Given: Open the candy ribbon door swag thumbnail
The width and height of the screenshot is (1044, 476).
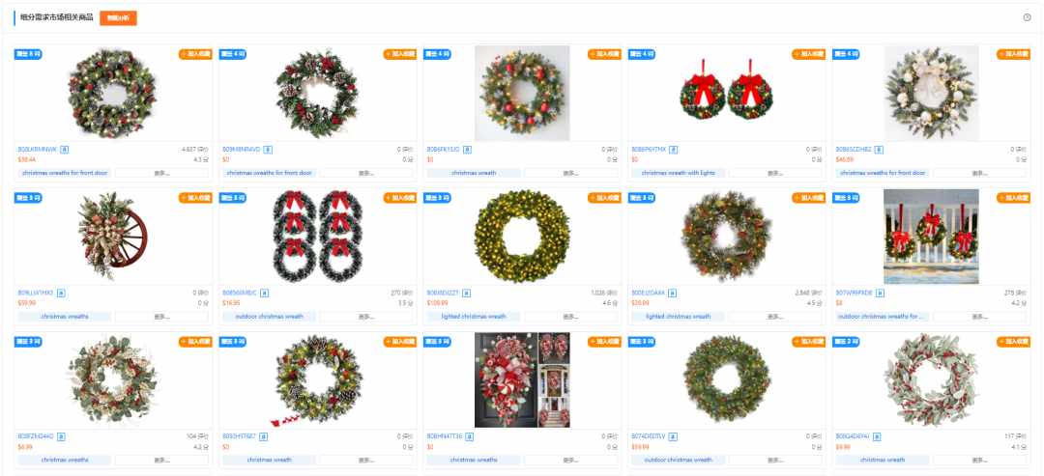Looking at the screenshot, I should (x=522, y=379).
